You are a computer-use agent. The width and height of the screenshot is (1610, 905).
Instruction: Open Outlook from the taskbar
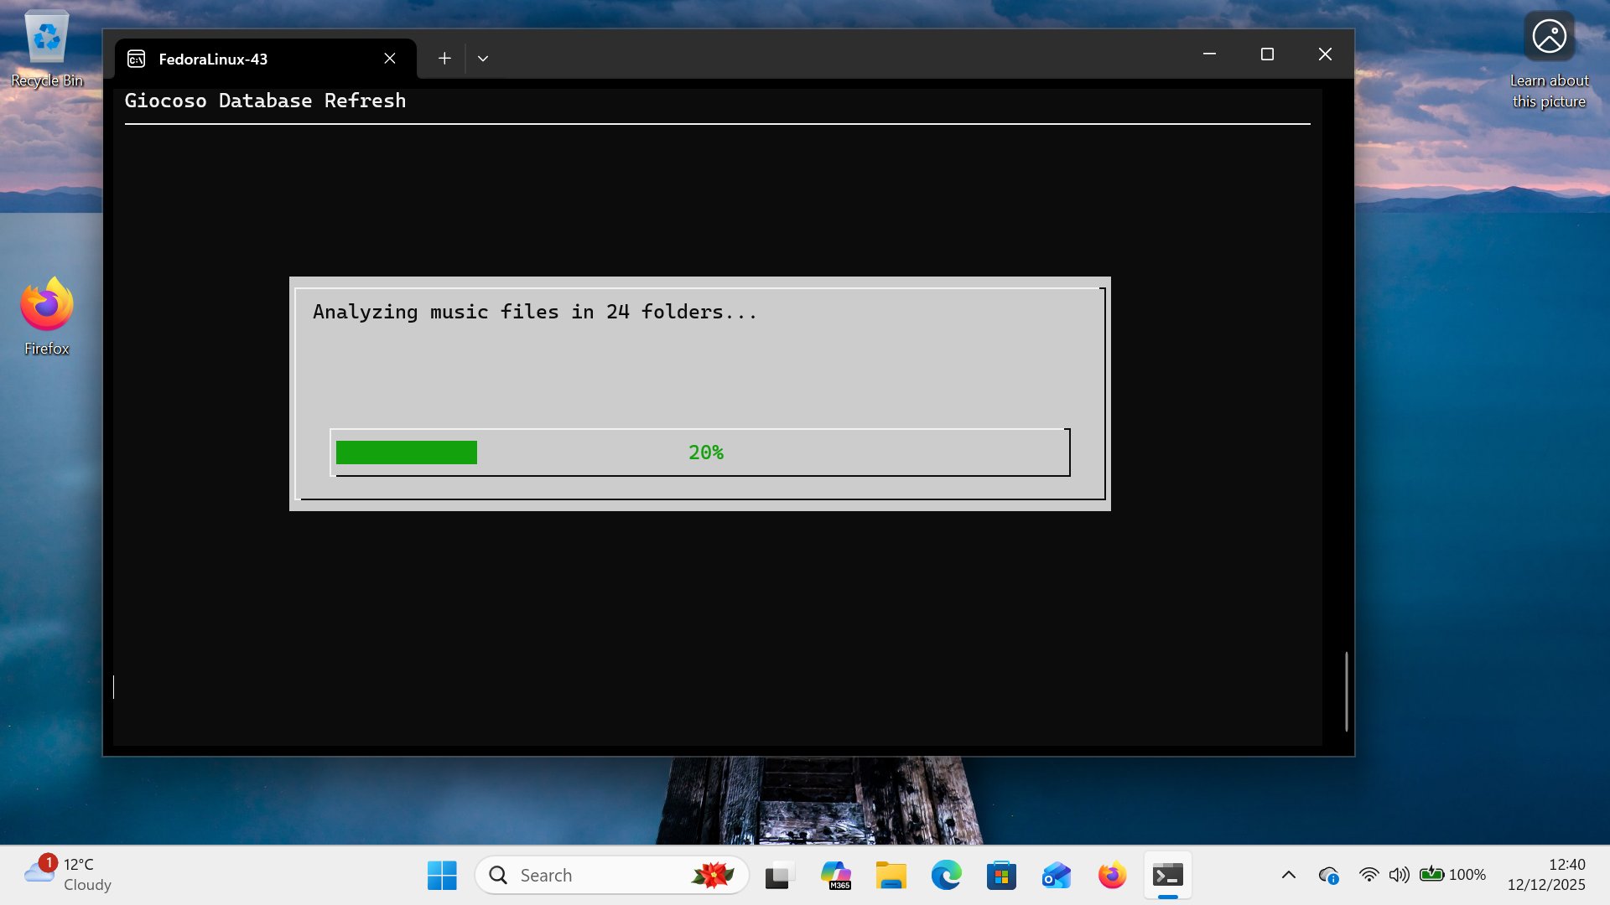coord(1057,875)
